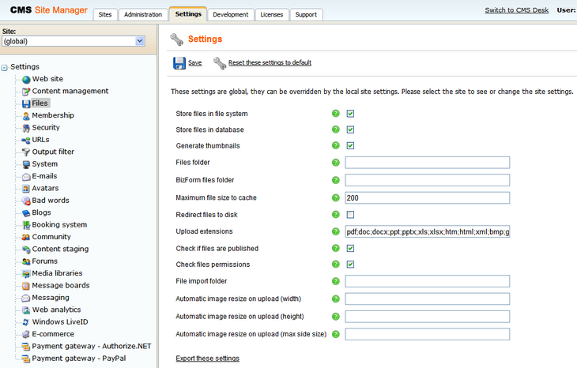The width and height of the screenshot is (577, 368).
Task: Uncheck Store files in file system
Action: click(x=350, y=114)
